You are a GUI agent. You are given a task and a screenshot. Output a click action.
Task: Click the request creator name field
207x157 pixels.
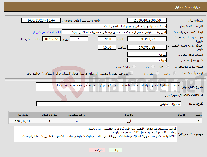click(x=114, y=32)
